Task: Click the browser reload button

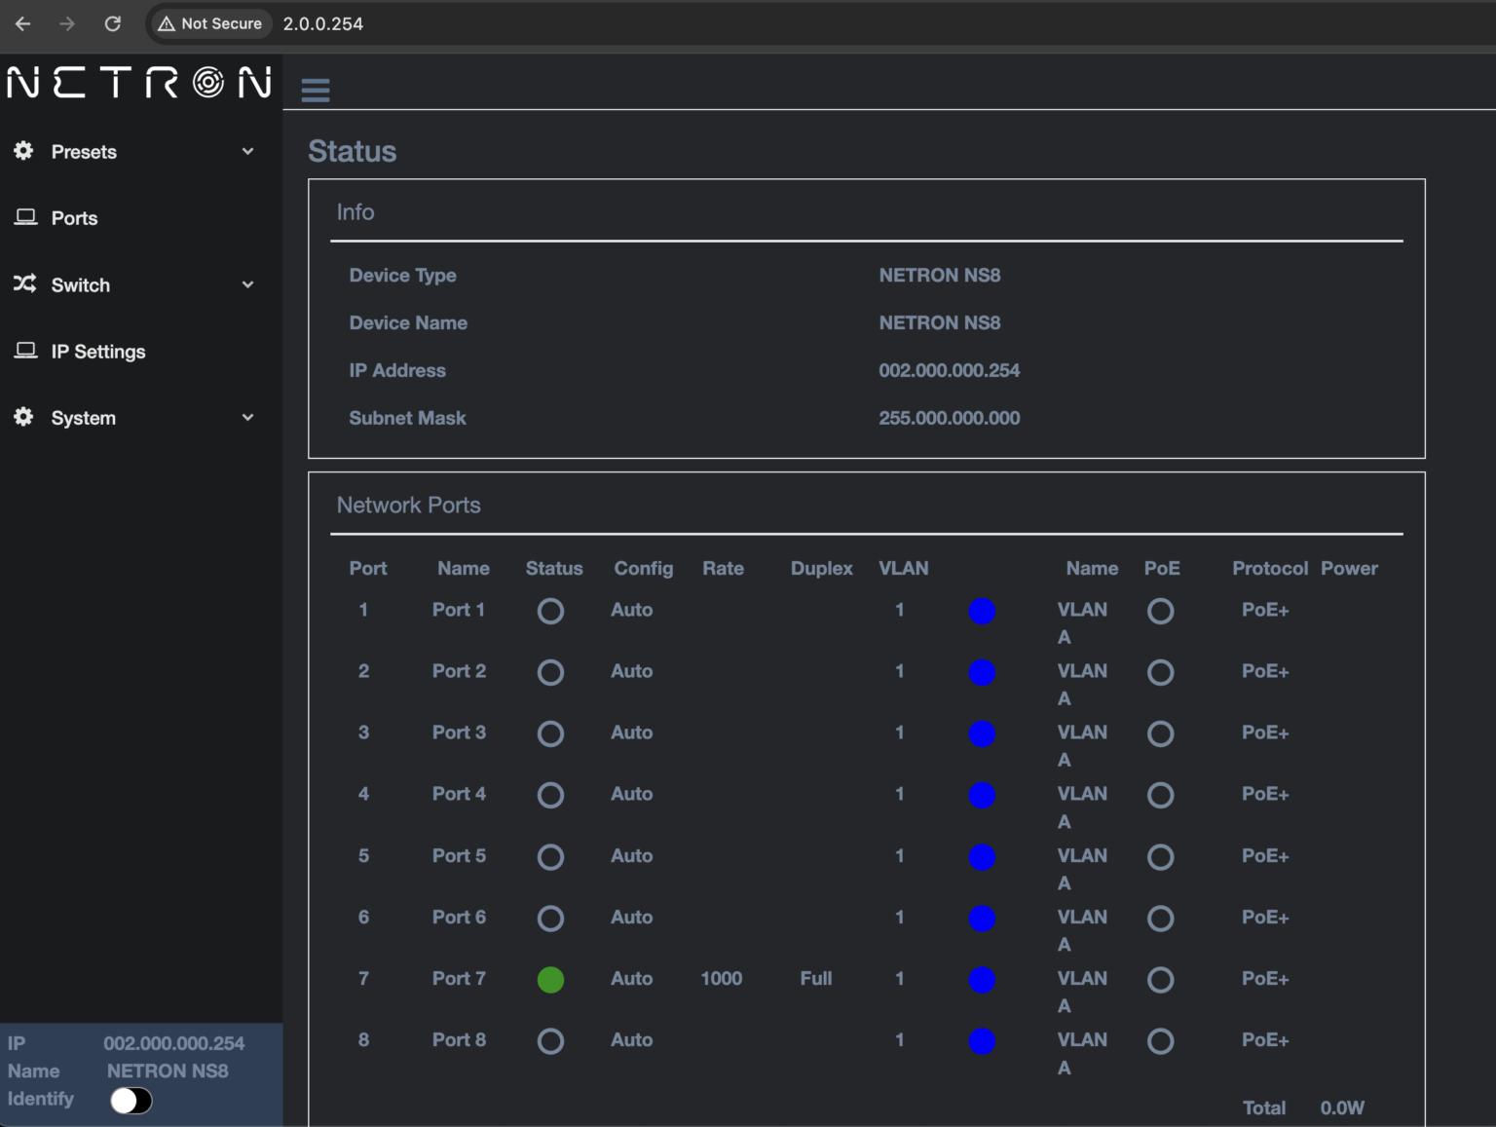Action: pos(113,23)
